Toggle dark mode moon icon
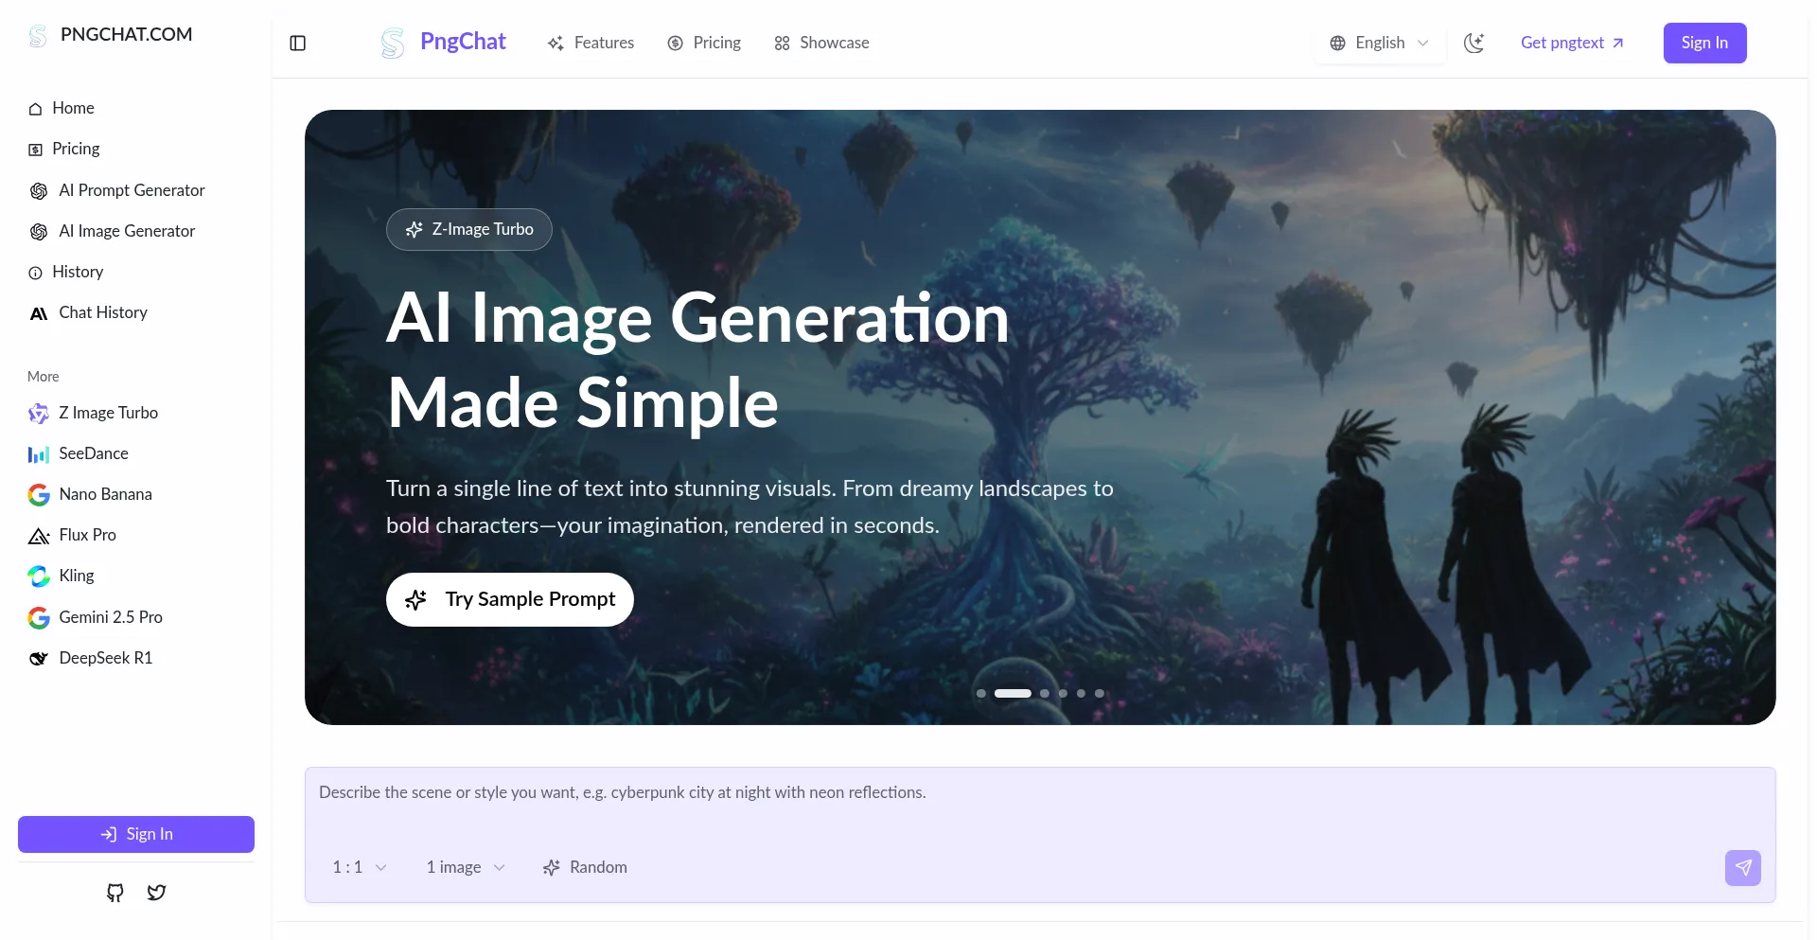The height and width of the screenshot is (940, 1817). pos(1473,43)
